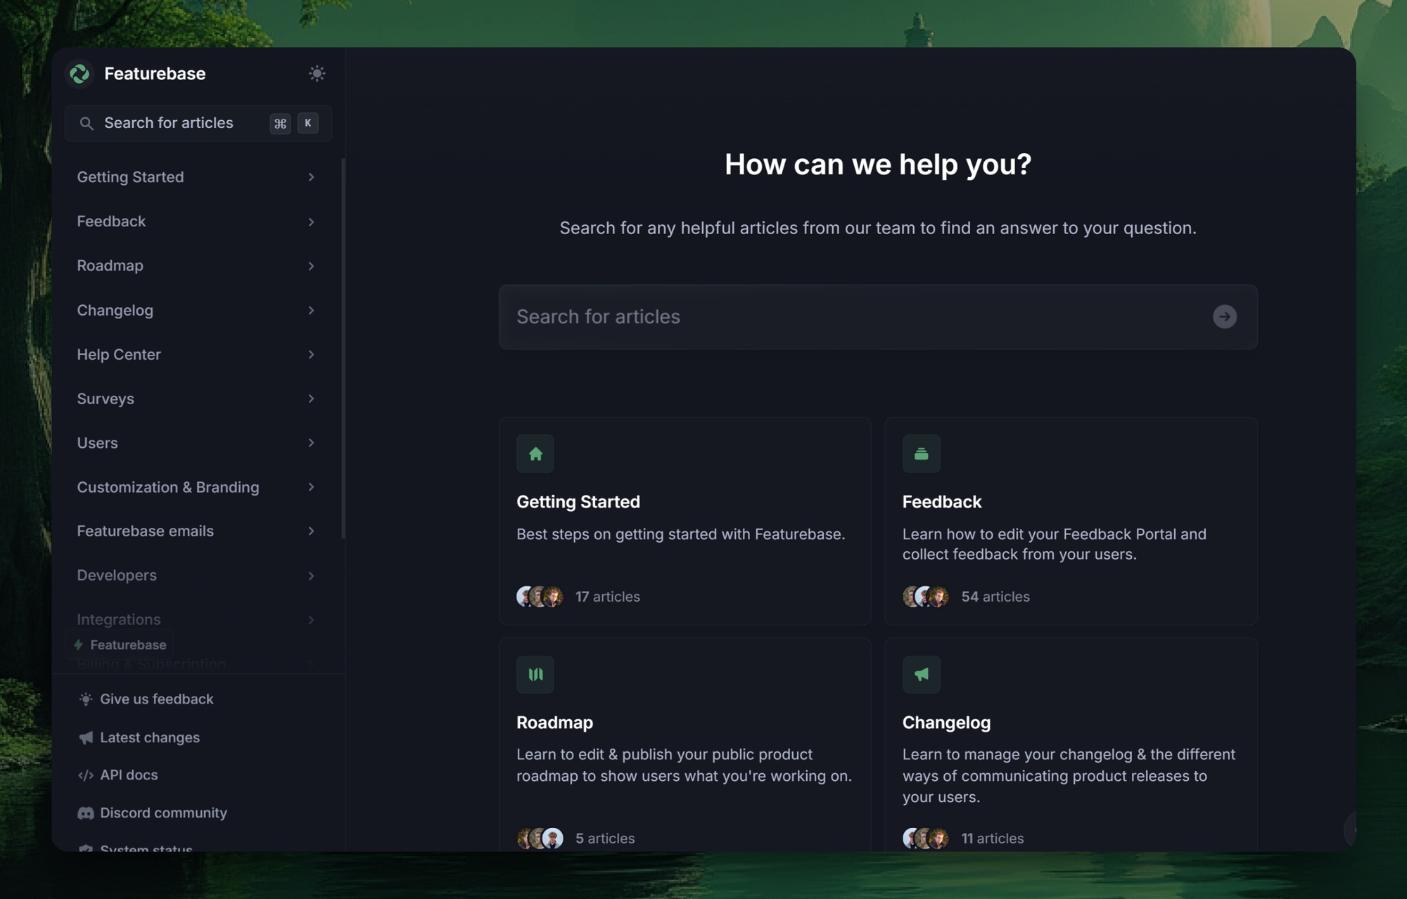
Task: Click the Latest changes megaphone icon
Action: [85, 737]
